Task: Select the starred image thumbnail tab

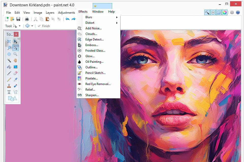Action: click(x=102, y=6)
